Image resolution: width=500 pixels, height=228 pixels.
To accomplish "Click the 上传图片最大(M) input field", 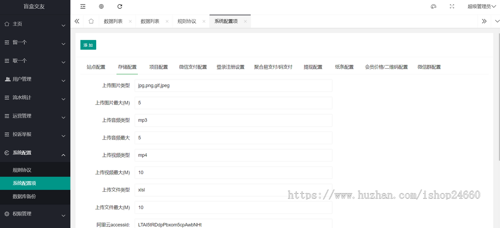I will (x=233, y=103).
